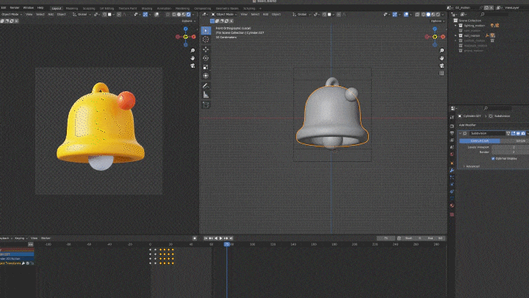Viewport: 529px width, 298px height.
Task: Select the Select Box tool in right viewport
Action: [x=206, y=30]
